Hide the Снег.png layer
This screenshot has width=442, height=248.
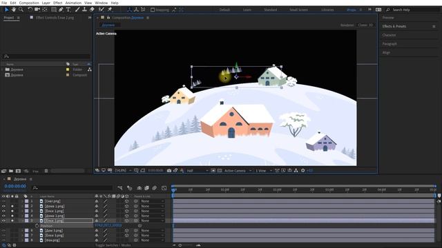pos(3,201)
